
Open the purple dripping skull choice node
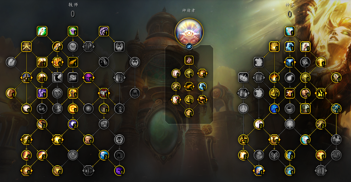88,77
